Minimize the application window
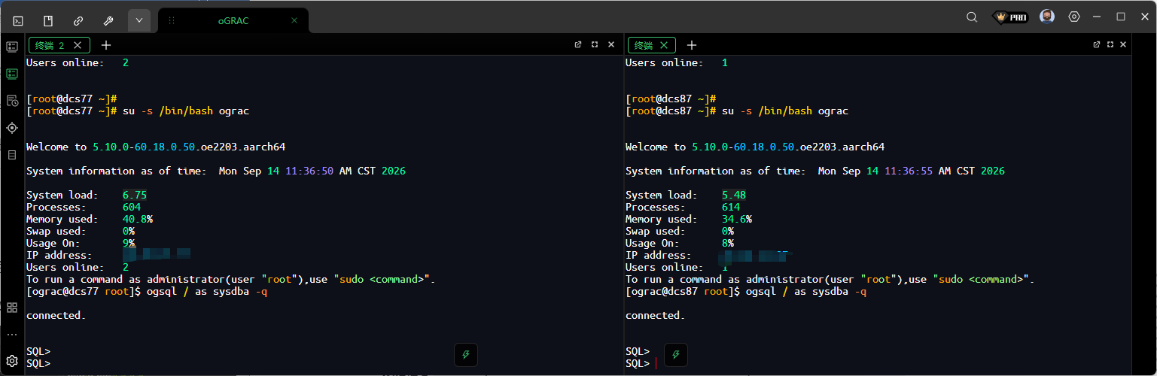This screenshot has height=376, width=1157. [1097, 17]
